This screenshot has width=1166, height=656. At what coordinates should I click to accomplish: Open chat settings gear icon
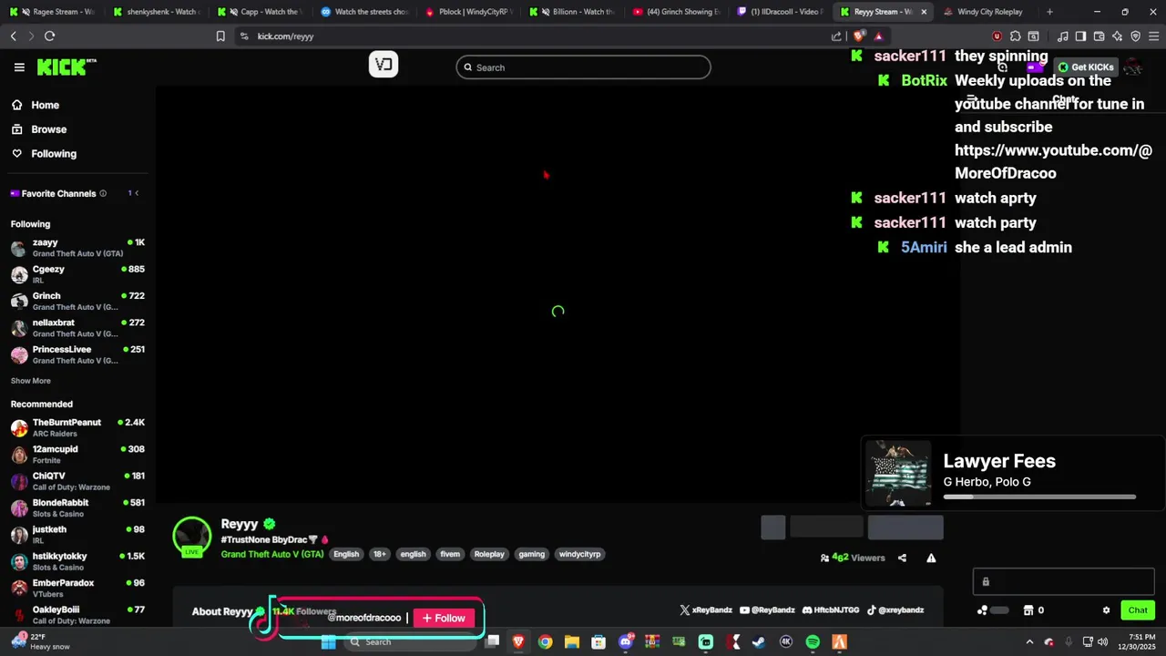1106,610
